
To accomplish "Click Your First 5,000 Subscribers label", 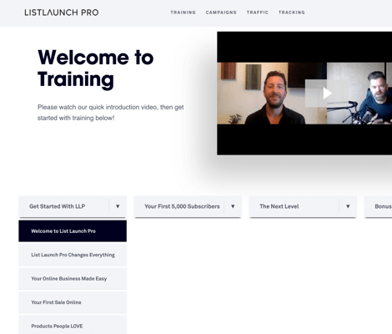I will (182, 206).
